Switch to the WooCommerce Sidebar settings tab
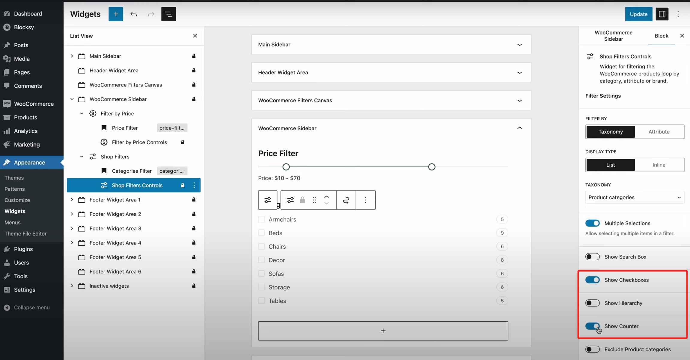This screenshot has height=360, width=690. coord(613,36)
